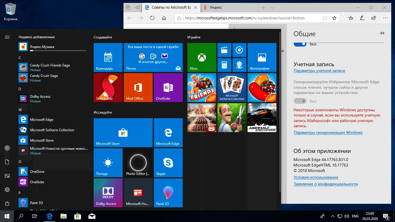Viewport: 395px width, 222px height.
Task: Add page to favorites star
Action: (334, 18)
